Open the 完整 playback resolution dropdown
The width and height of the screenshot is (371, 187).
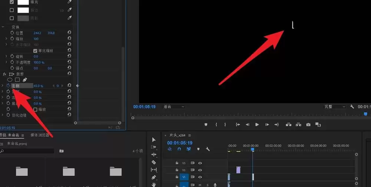click(x=335, y=106)
